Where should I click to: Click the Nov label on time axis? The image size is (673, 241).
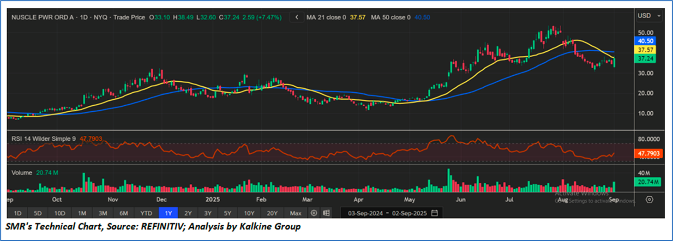[113, 200]
